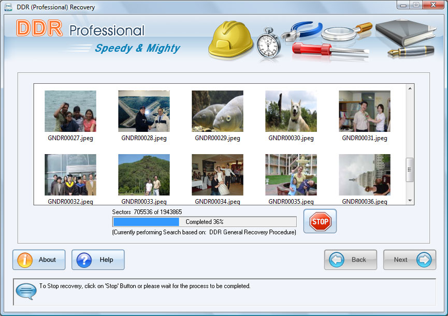Screen dimensions: 448x316
Task: Click the file name GNDR00031.jpeg
Action: pos(365,138)
